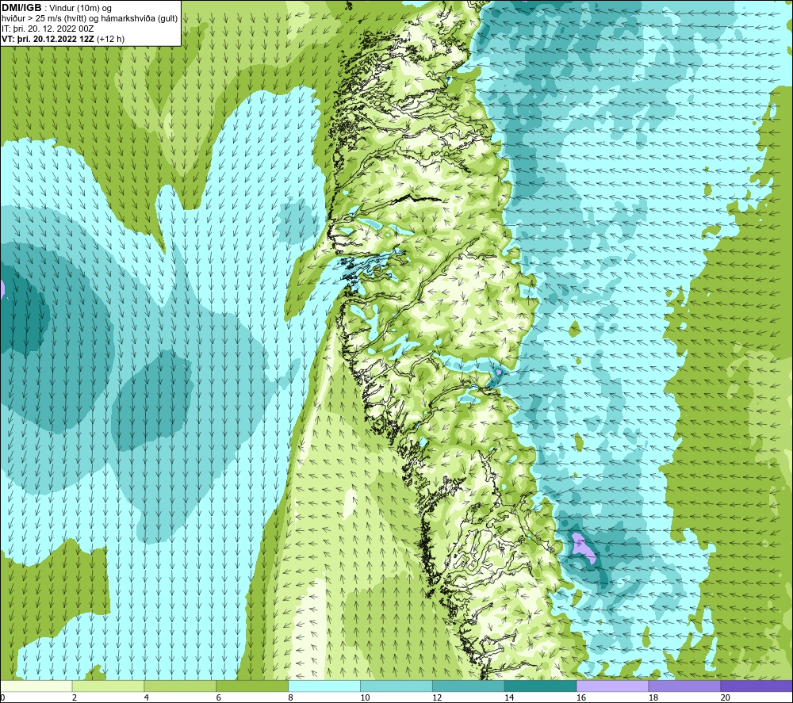Image resolution: width=793 pixels, height=703 pixels.
Task: Click the 0–2 m/s pale yellow legend swatch
Action: tap(36, 686)
